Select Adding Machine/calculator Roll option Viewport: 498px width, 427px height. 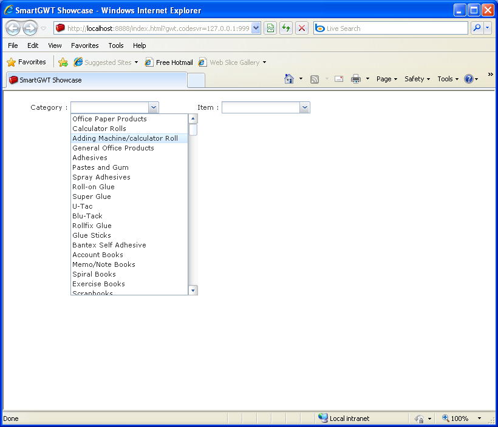coord(129,138)
